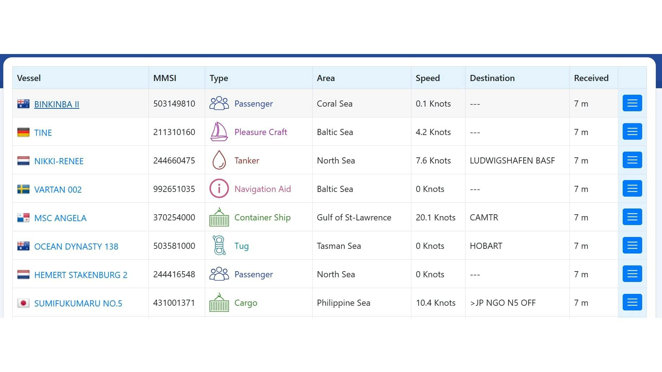This screenshot has width=662, height=372.
Task: Click the Tug type label
Action: [x=242, y=246]
